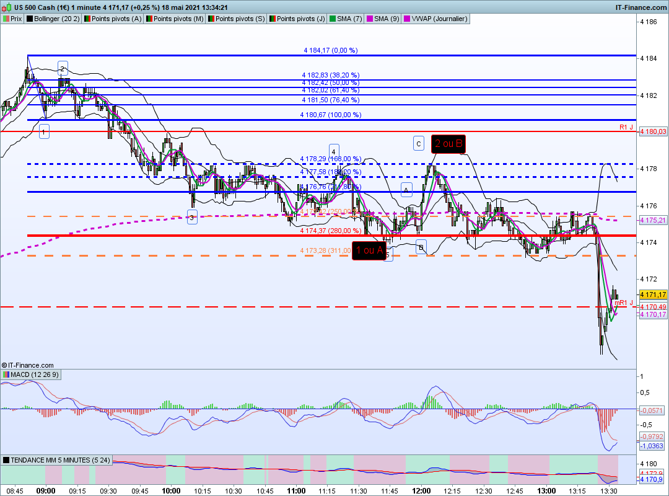Select the Points pivots (J) tab

[297, 19]
